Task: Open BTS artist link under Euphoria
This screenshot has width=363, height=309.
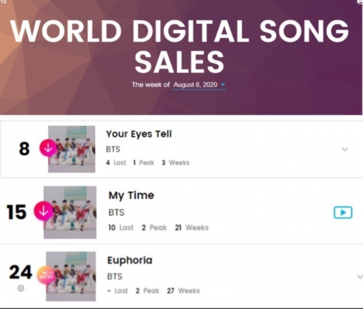Action: point(115,277)
